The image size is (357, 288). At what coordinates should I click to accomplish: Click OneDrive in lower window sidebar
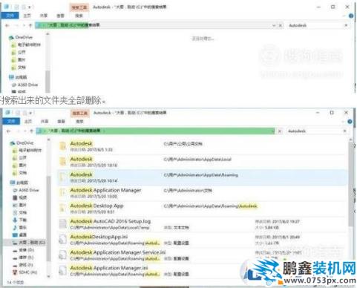click(22, 143)
